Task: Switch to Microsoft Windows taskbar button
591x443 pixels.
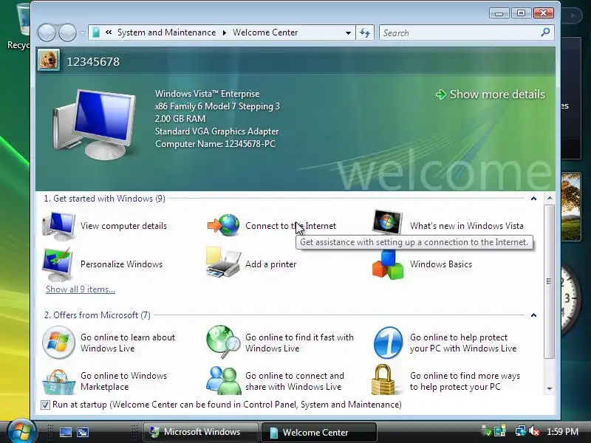Action: click(x=200, y=432)
